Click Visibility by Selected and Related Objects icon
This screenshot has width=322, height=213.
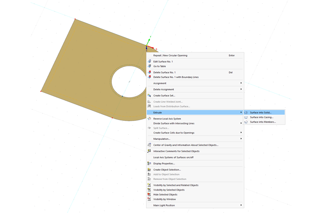pos(150,185)
